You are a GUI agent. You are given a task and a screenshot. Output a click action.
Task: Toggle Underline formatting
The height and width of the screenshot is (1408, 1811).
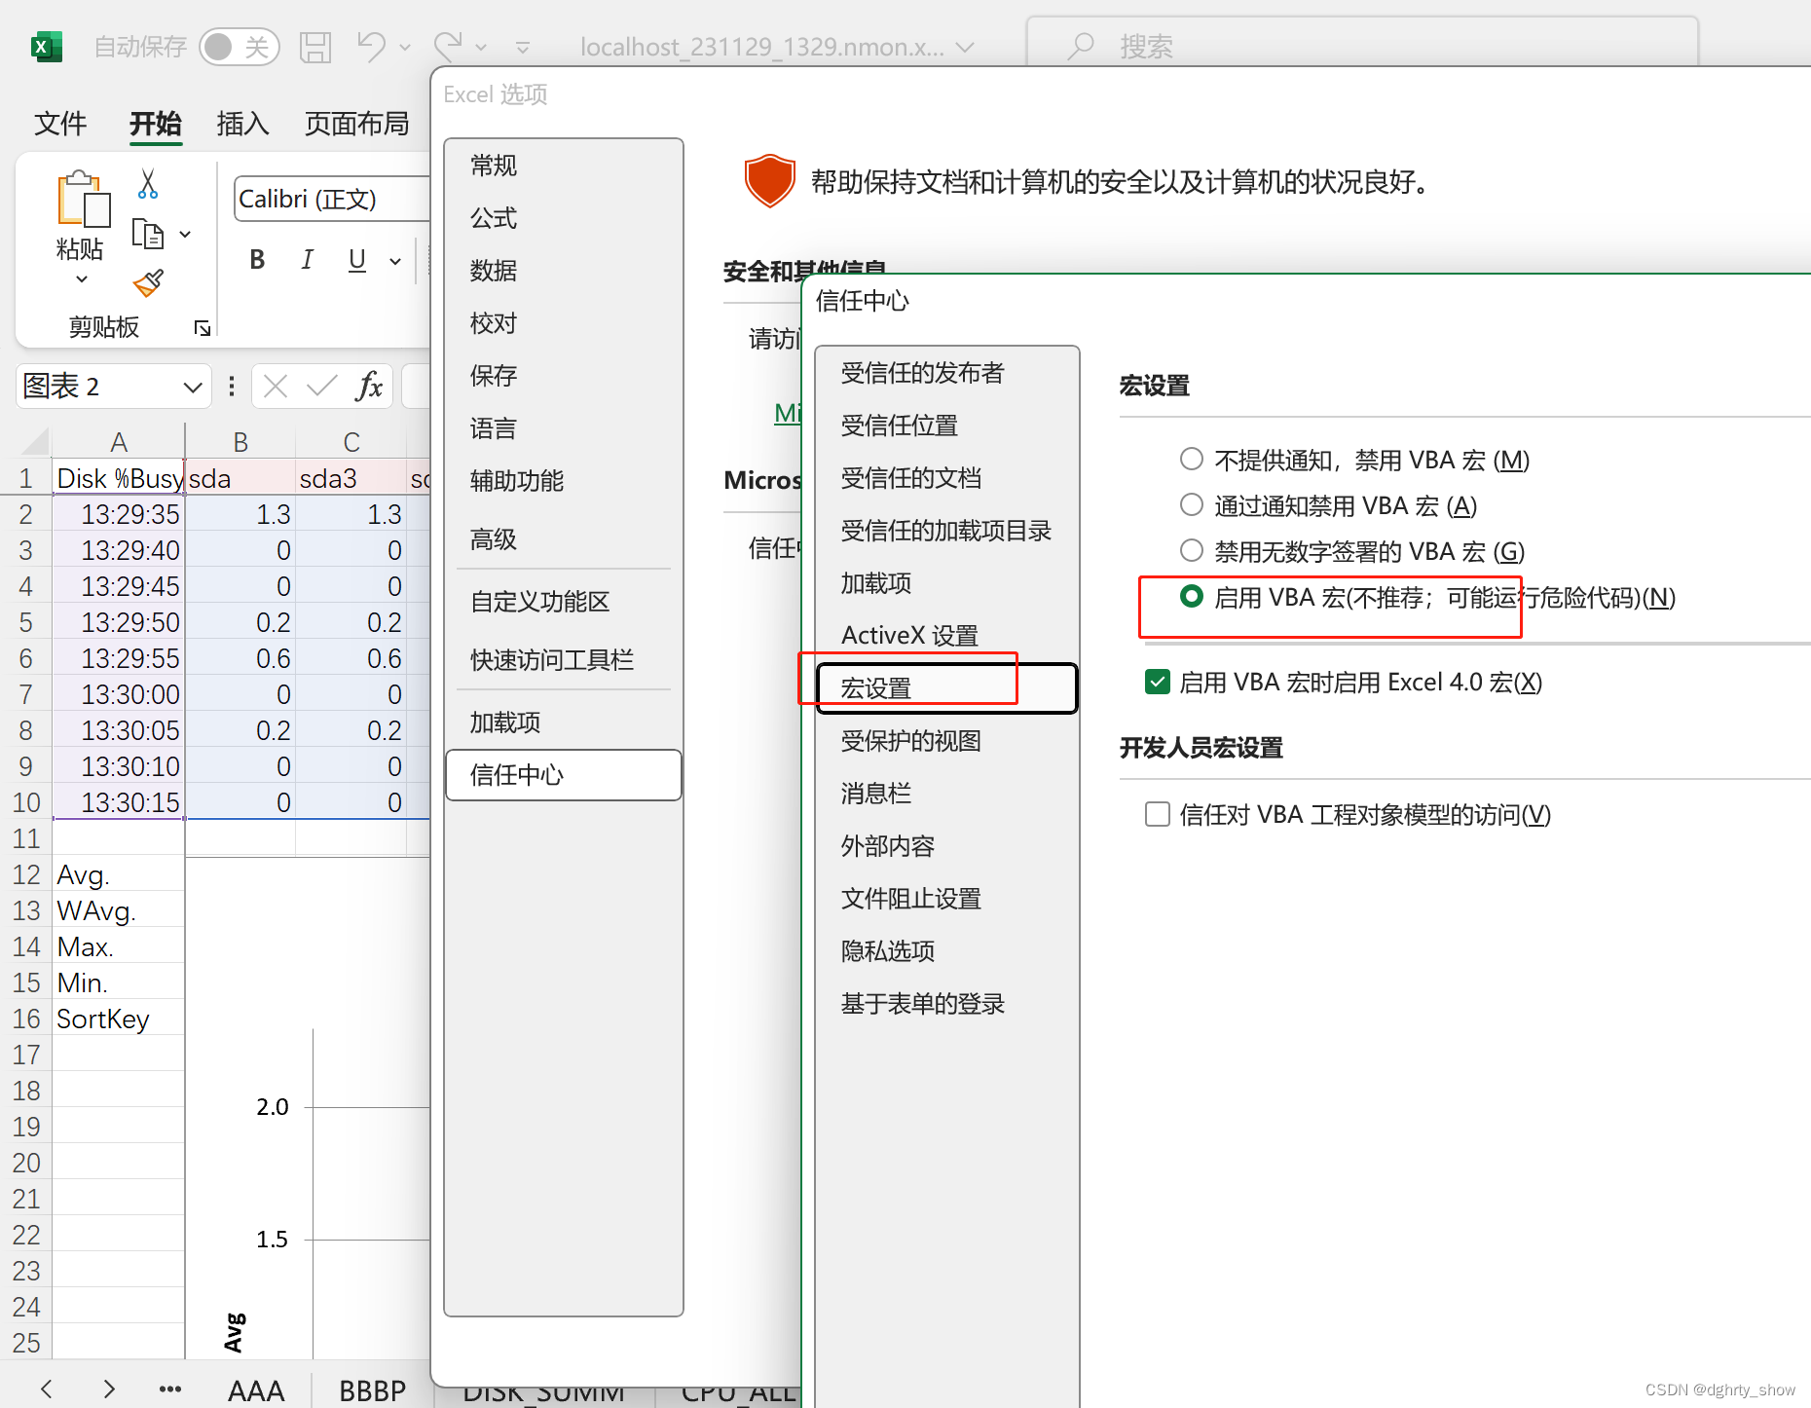tap(357, 260)
